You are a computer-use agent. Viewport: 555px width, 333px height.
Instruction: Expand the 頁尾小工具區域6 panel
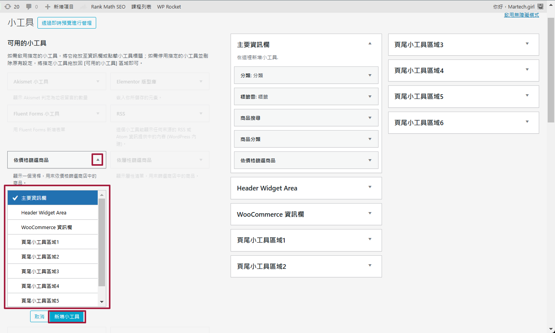point(527,122)
